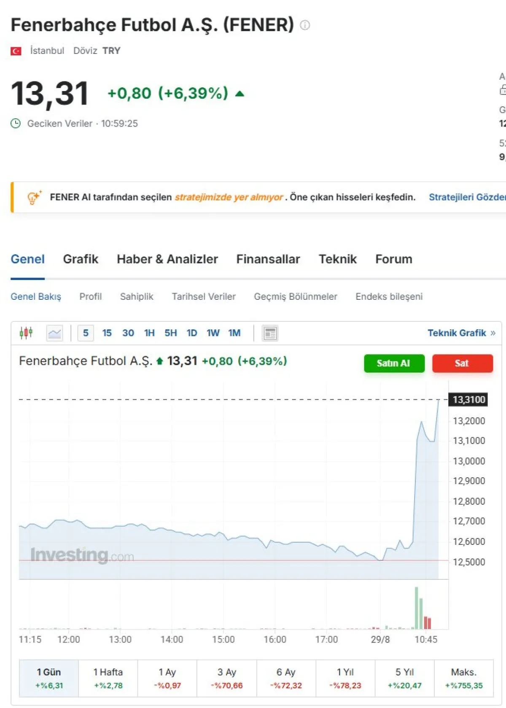Open the Haber & Analizler tab

(x=167, y=259)
